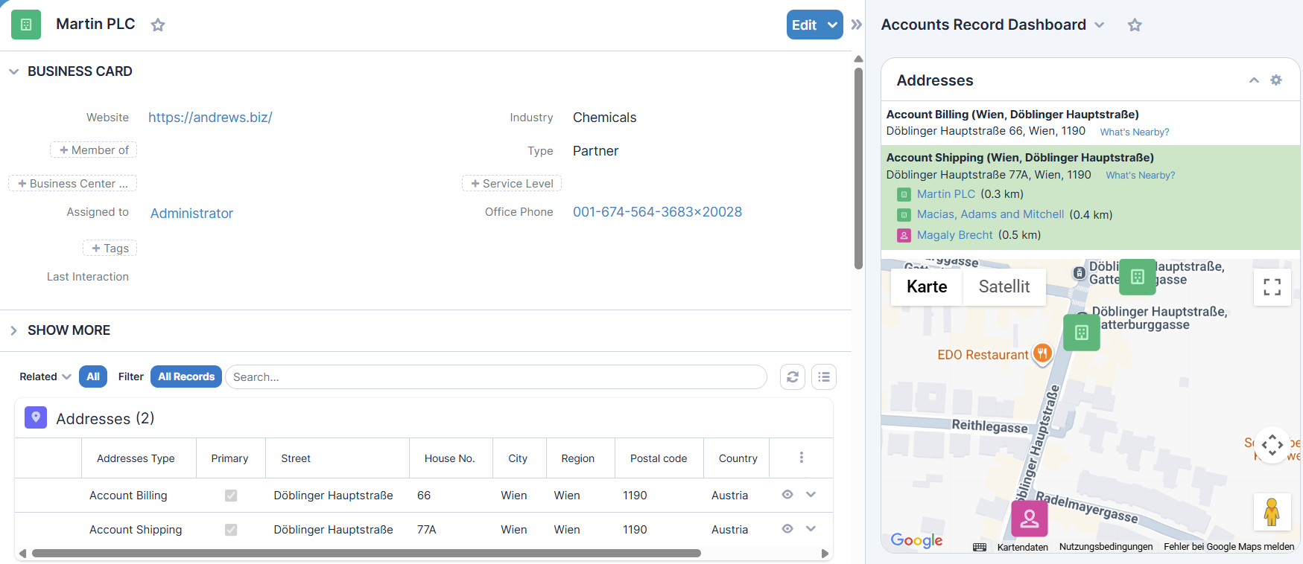Click the green Martin PLC account icon
This screenshot has width=1303, height=564.
point(26,25)
